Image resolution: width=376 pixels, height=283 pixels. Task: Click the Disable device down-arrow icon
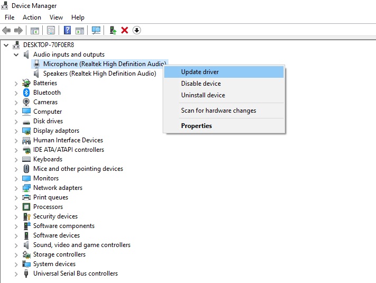click(x=137, y=30)
